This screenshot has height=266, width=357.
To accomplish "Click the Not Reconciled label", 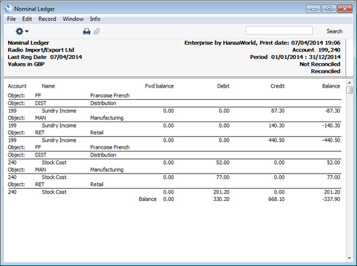I will [x=320, y=64].
